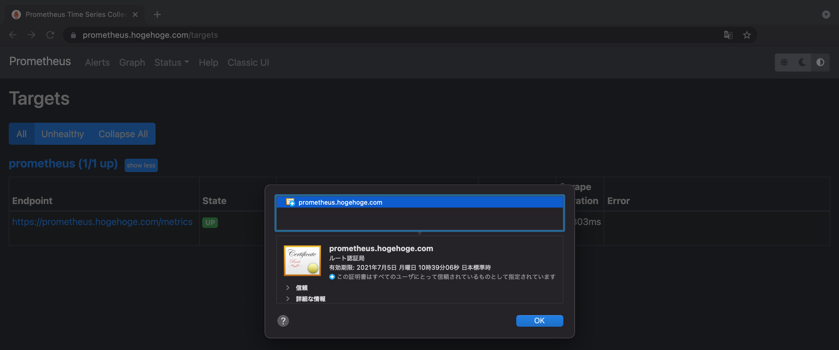
Task: Click the ルート認証局 label
Action: pyautogui.click(x=347, y=258)
